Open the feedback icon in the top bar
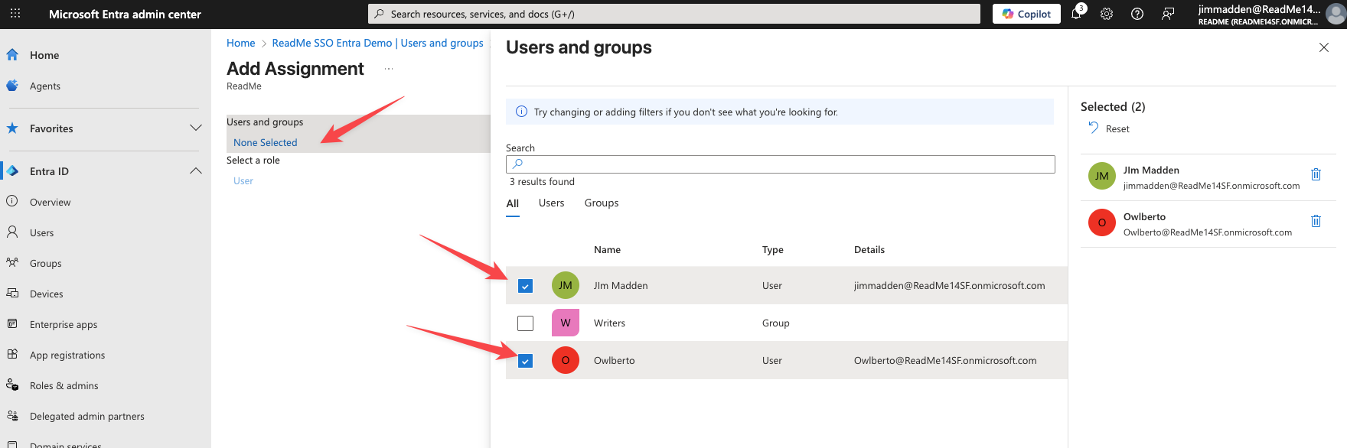Viewport: 1347px width, 448px height. (1168, 14)
